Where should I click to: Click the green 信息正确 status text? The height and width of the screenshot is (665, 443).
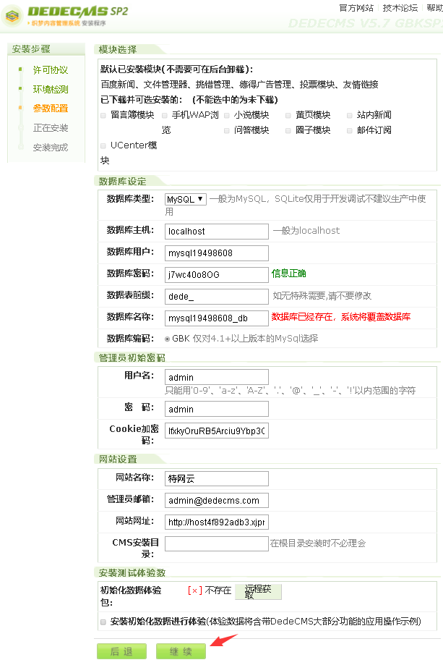[289, 274]
